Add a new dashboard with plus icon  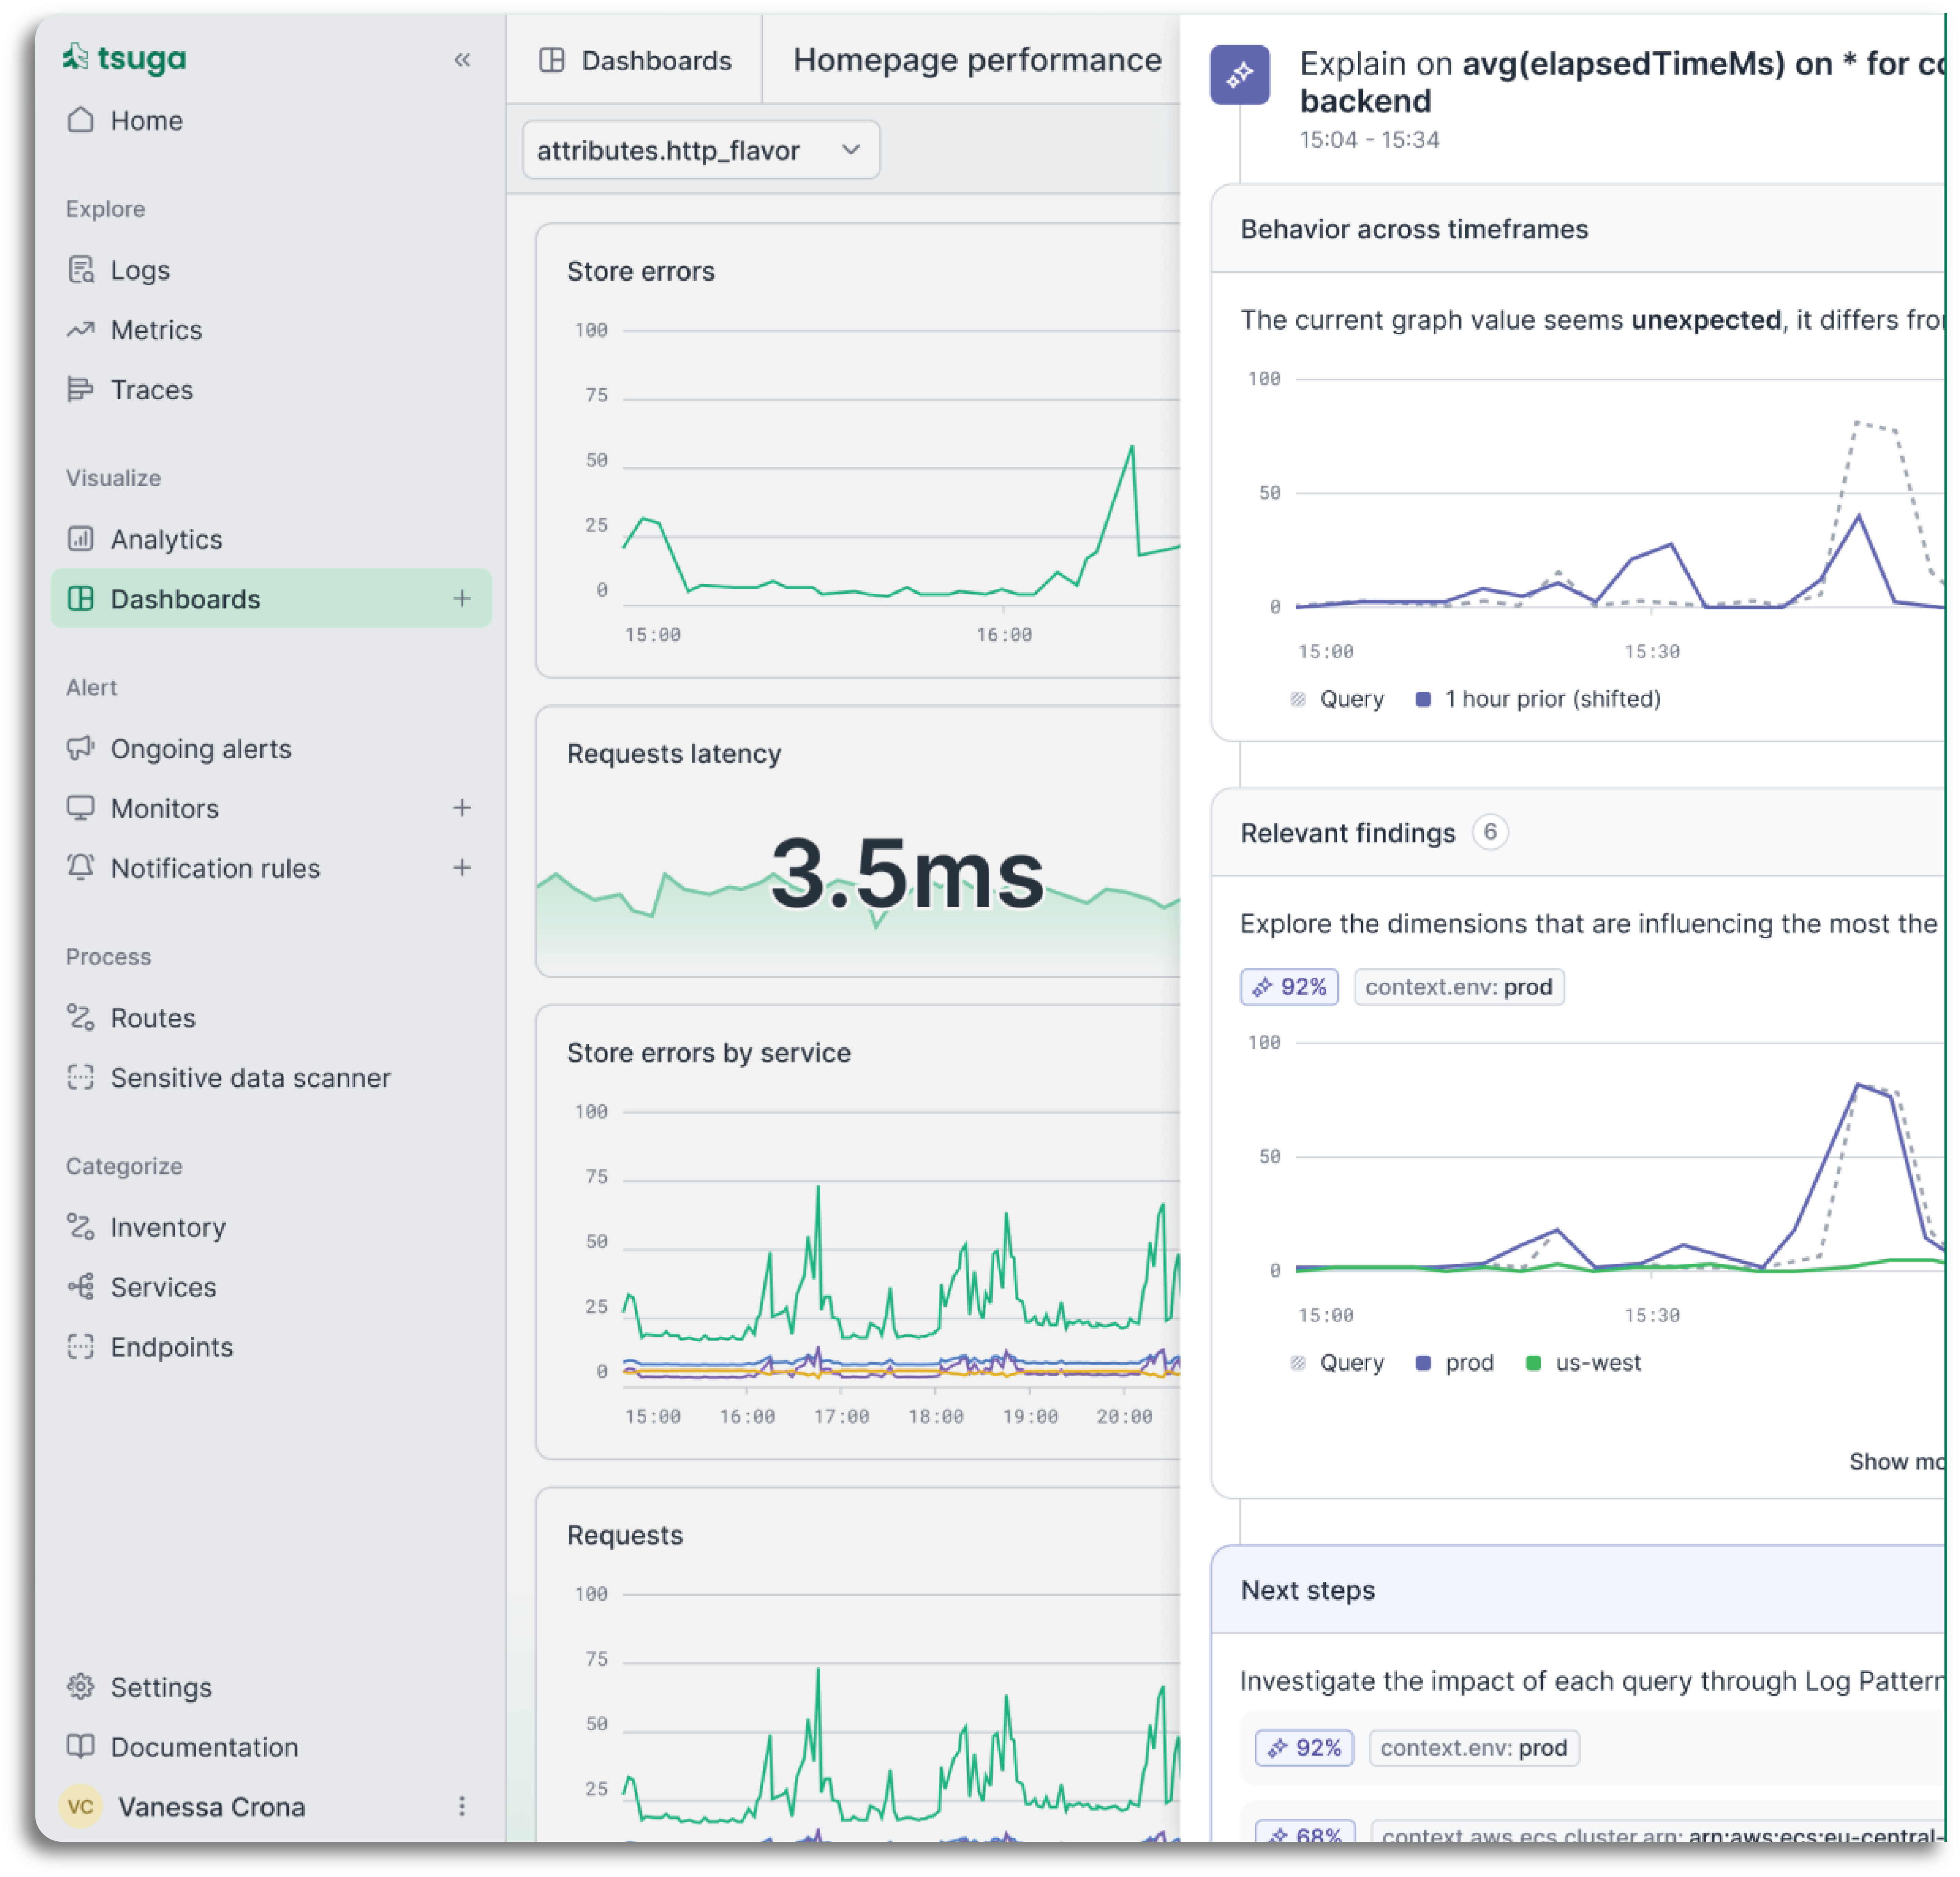tap(462, 599)
